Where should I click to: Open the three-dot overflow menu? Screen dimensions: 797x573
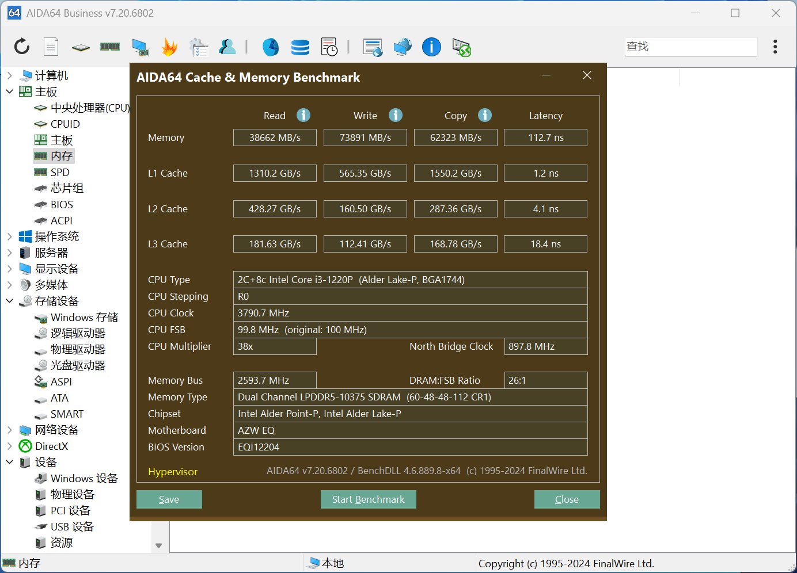(775, 47)
